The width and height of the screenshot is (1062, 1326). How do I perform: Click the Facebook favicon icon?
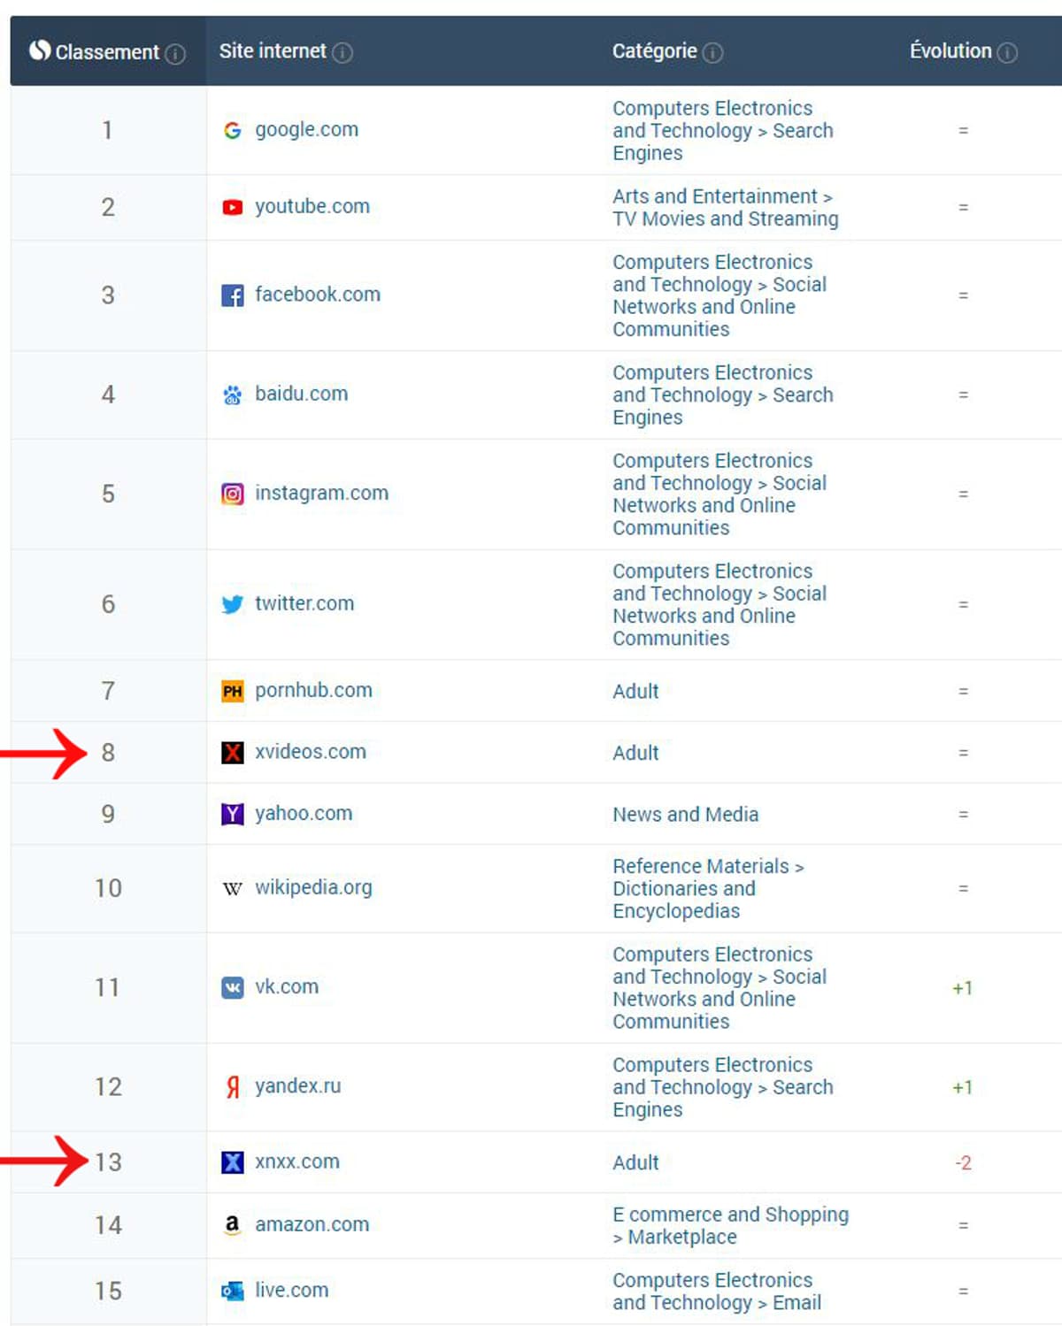pos(232,295)
